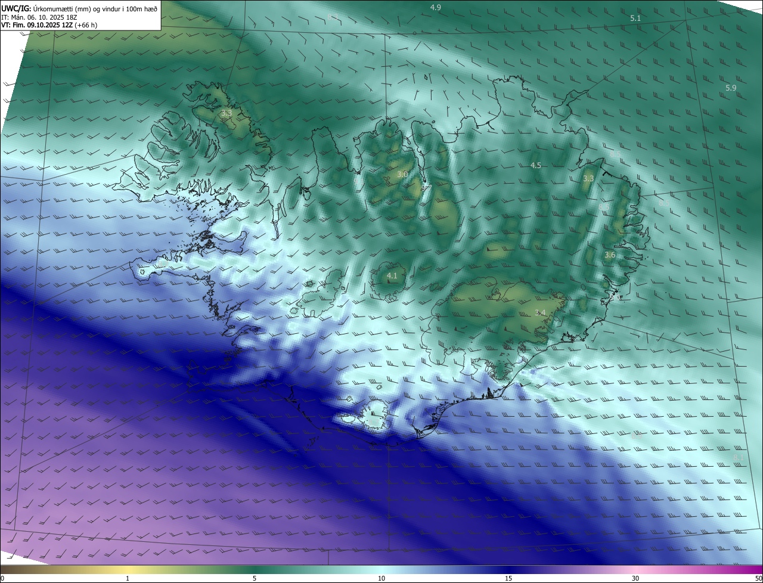Click the 'IT: Mán. 06. 10. 2025 18Z' line
The image size is (763, 583).
point(39,17)
